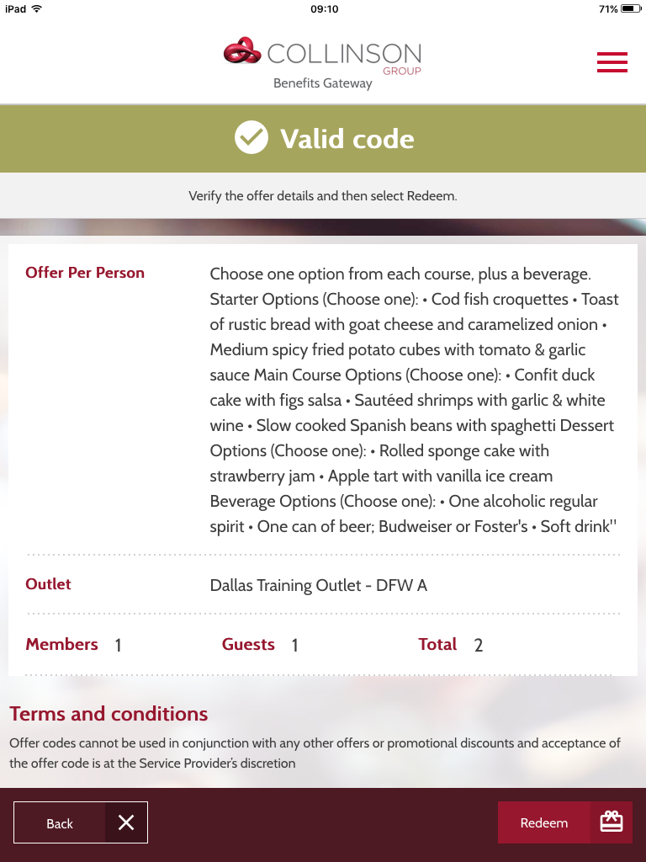646x862 pixels.
Task: Click the Offer Per Person label
Action: click(85, 273)
